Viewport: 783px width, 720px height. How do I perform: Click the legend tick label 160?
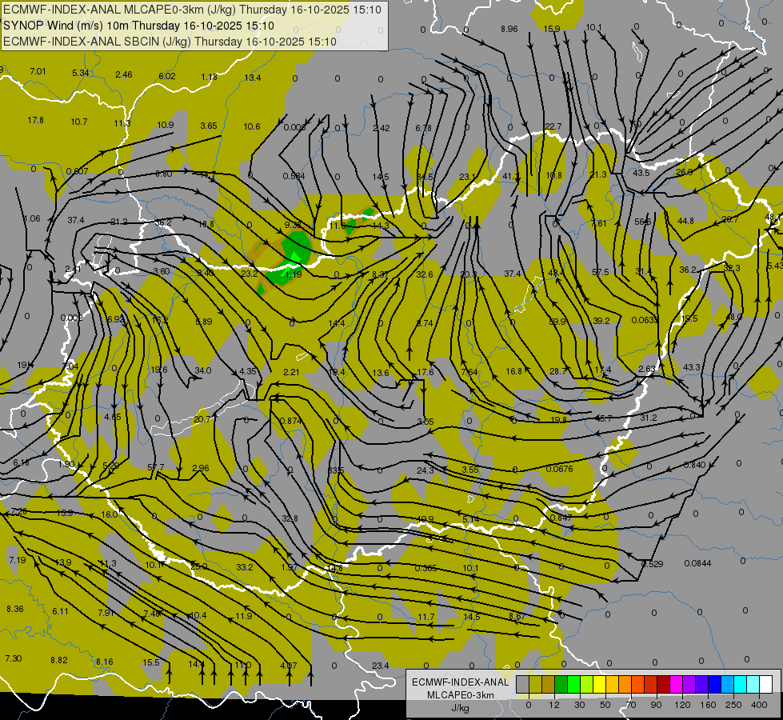tap(708, 705)
